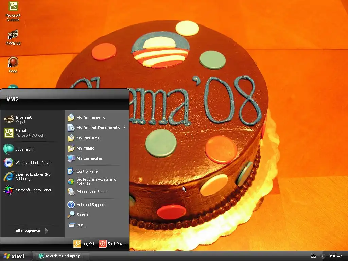
Task: Select Microsoft Photo Editor entry text
Action: pyautogui.click(x=33, y=190)
